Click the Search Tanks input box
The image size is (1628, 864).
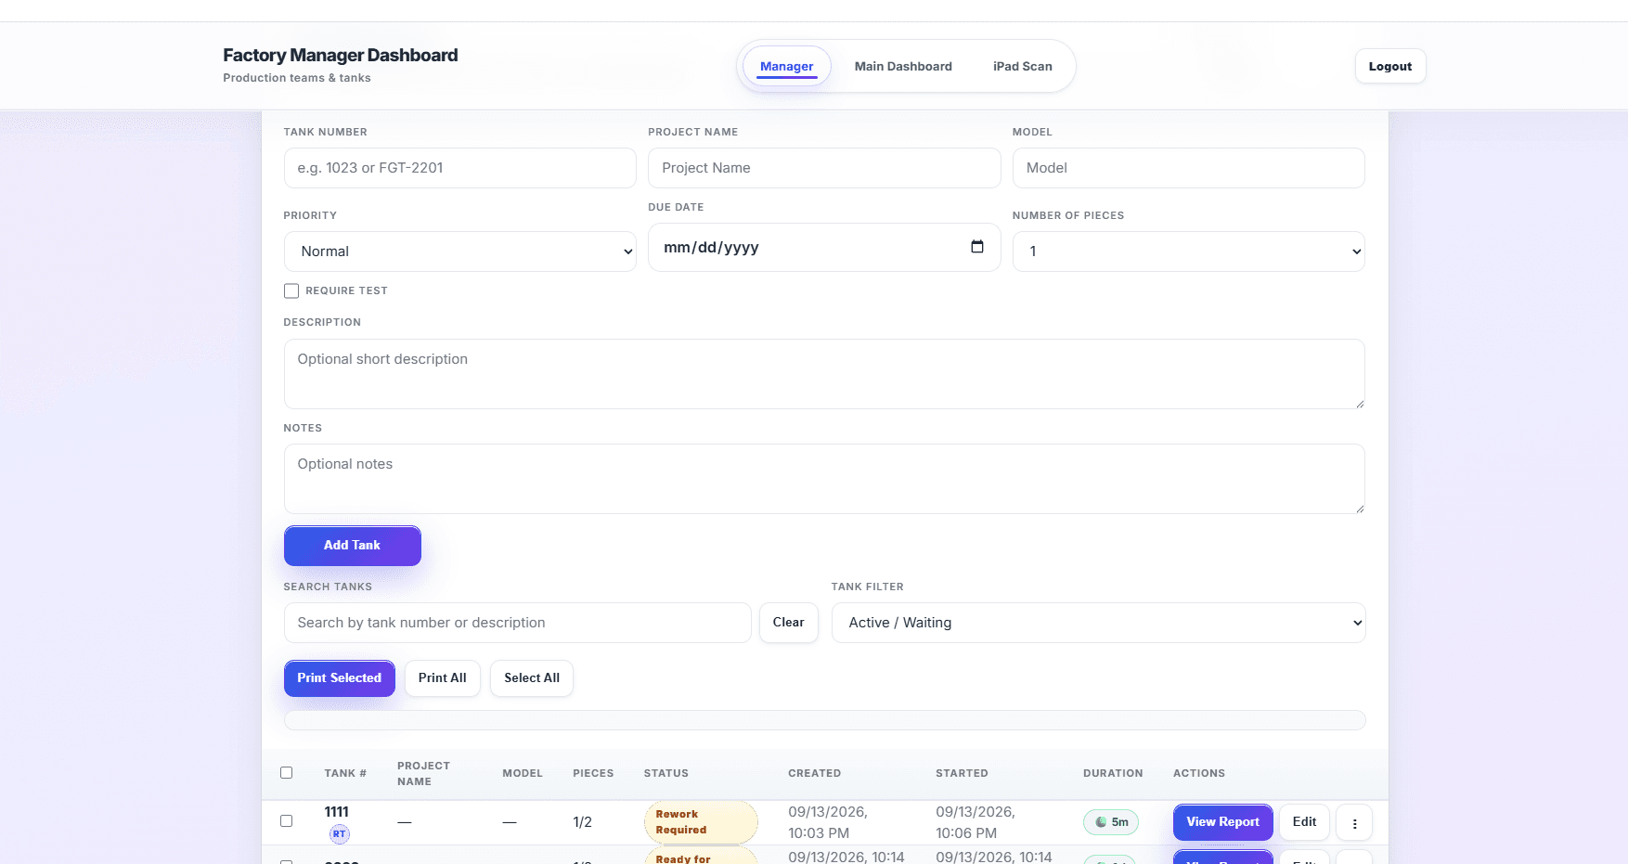click(x=518, y=623)
